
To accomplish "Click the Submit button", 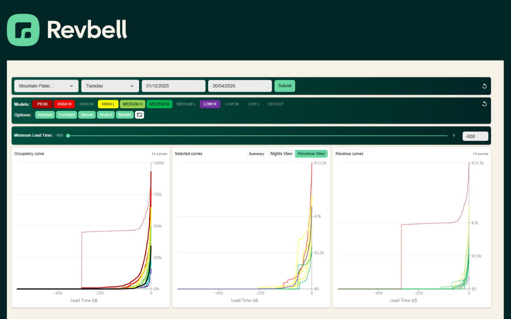I will [x=284, y=86].
